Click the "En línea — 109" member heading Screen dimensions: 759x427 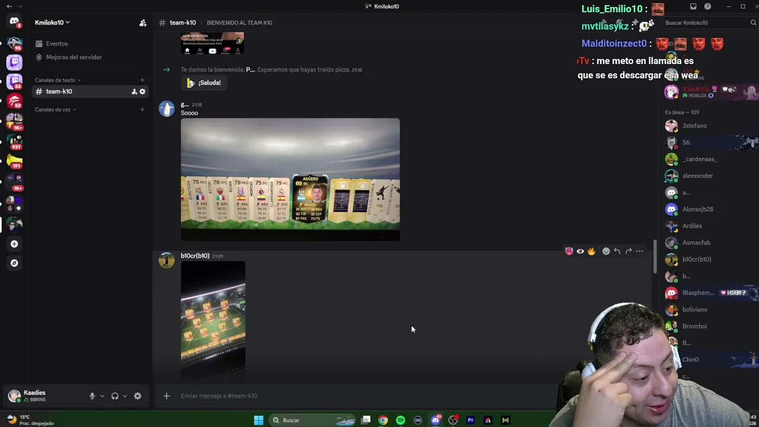682,112
